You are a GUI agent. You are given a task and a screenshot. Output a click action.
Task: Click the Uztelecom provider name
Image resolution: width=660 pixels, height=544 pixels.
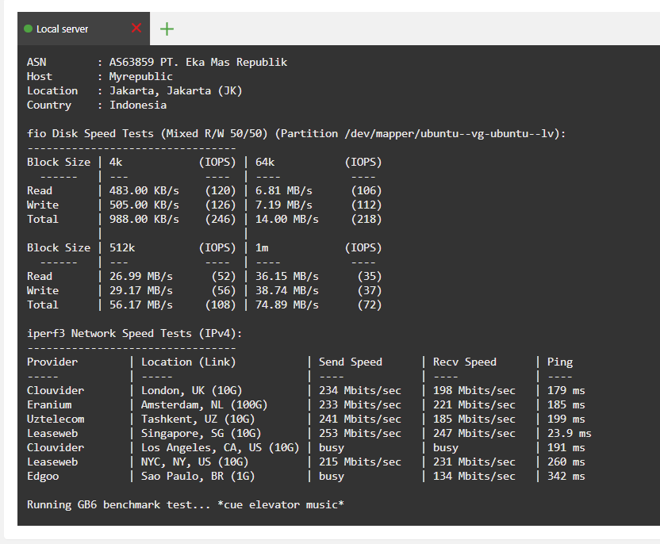[56, 419]
